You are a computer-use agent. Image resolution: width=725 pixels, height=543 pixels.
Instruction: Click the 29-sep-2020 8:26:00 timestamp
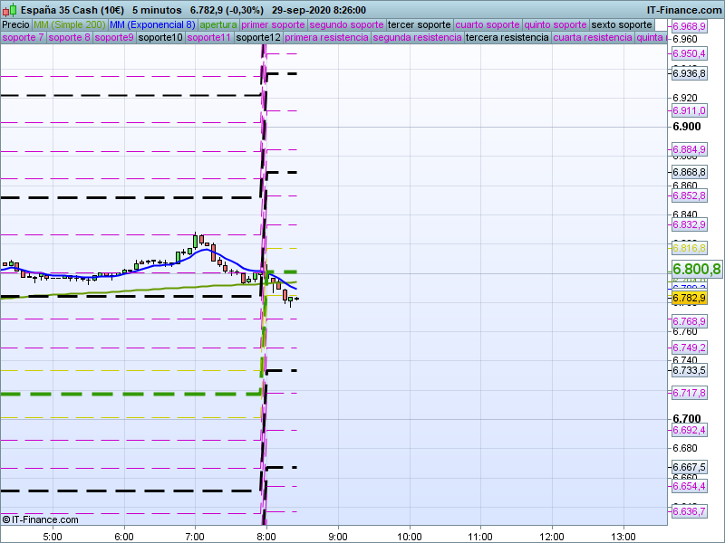point(319,10)
